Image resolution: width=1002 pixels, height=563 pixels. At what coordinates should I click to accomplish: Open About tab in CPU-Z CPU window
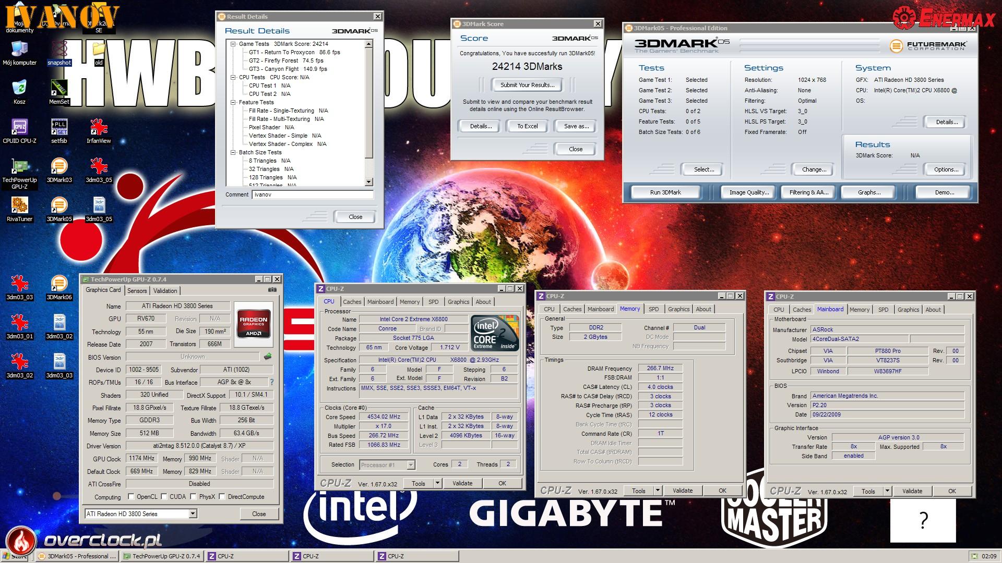click(x=483, y=302)
